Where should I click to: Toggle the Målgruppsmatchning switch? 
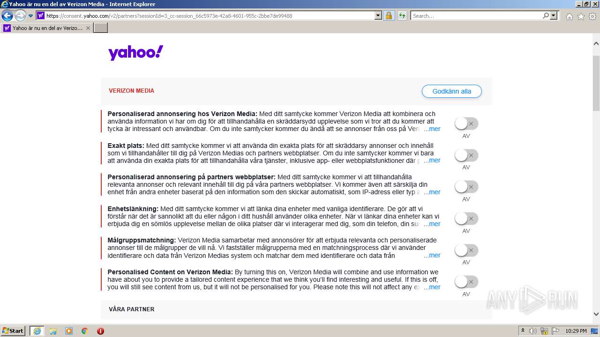coord(466,250)
